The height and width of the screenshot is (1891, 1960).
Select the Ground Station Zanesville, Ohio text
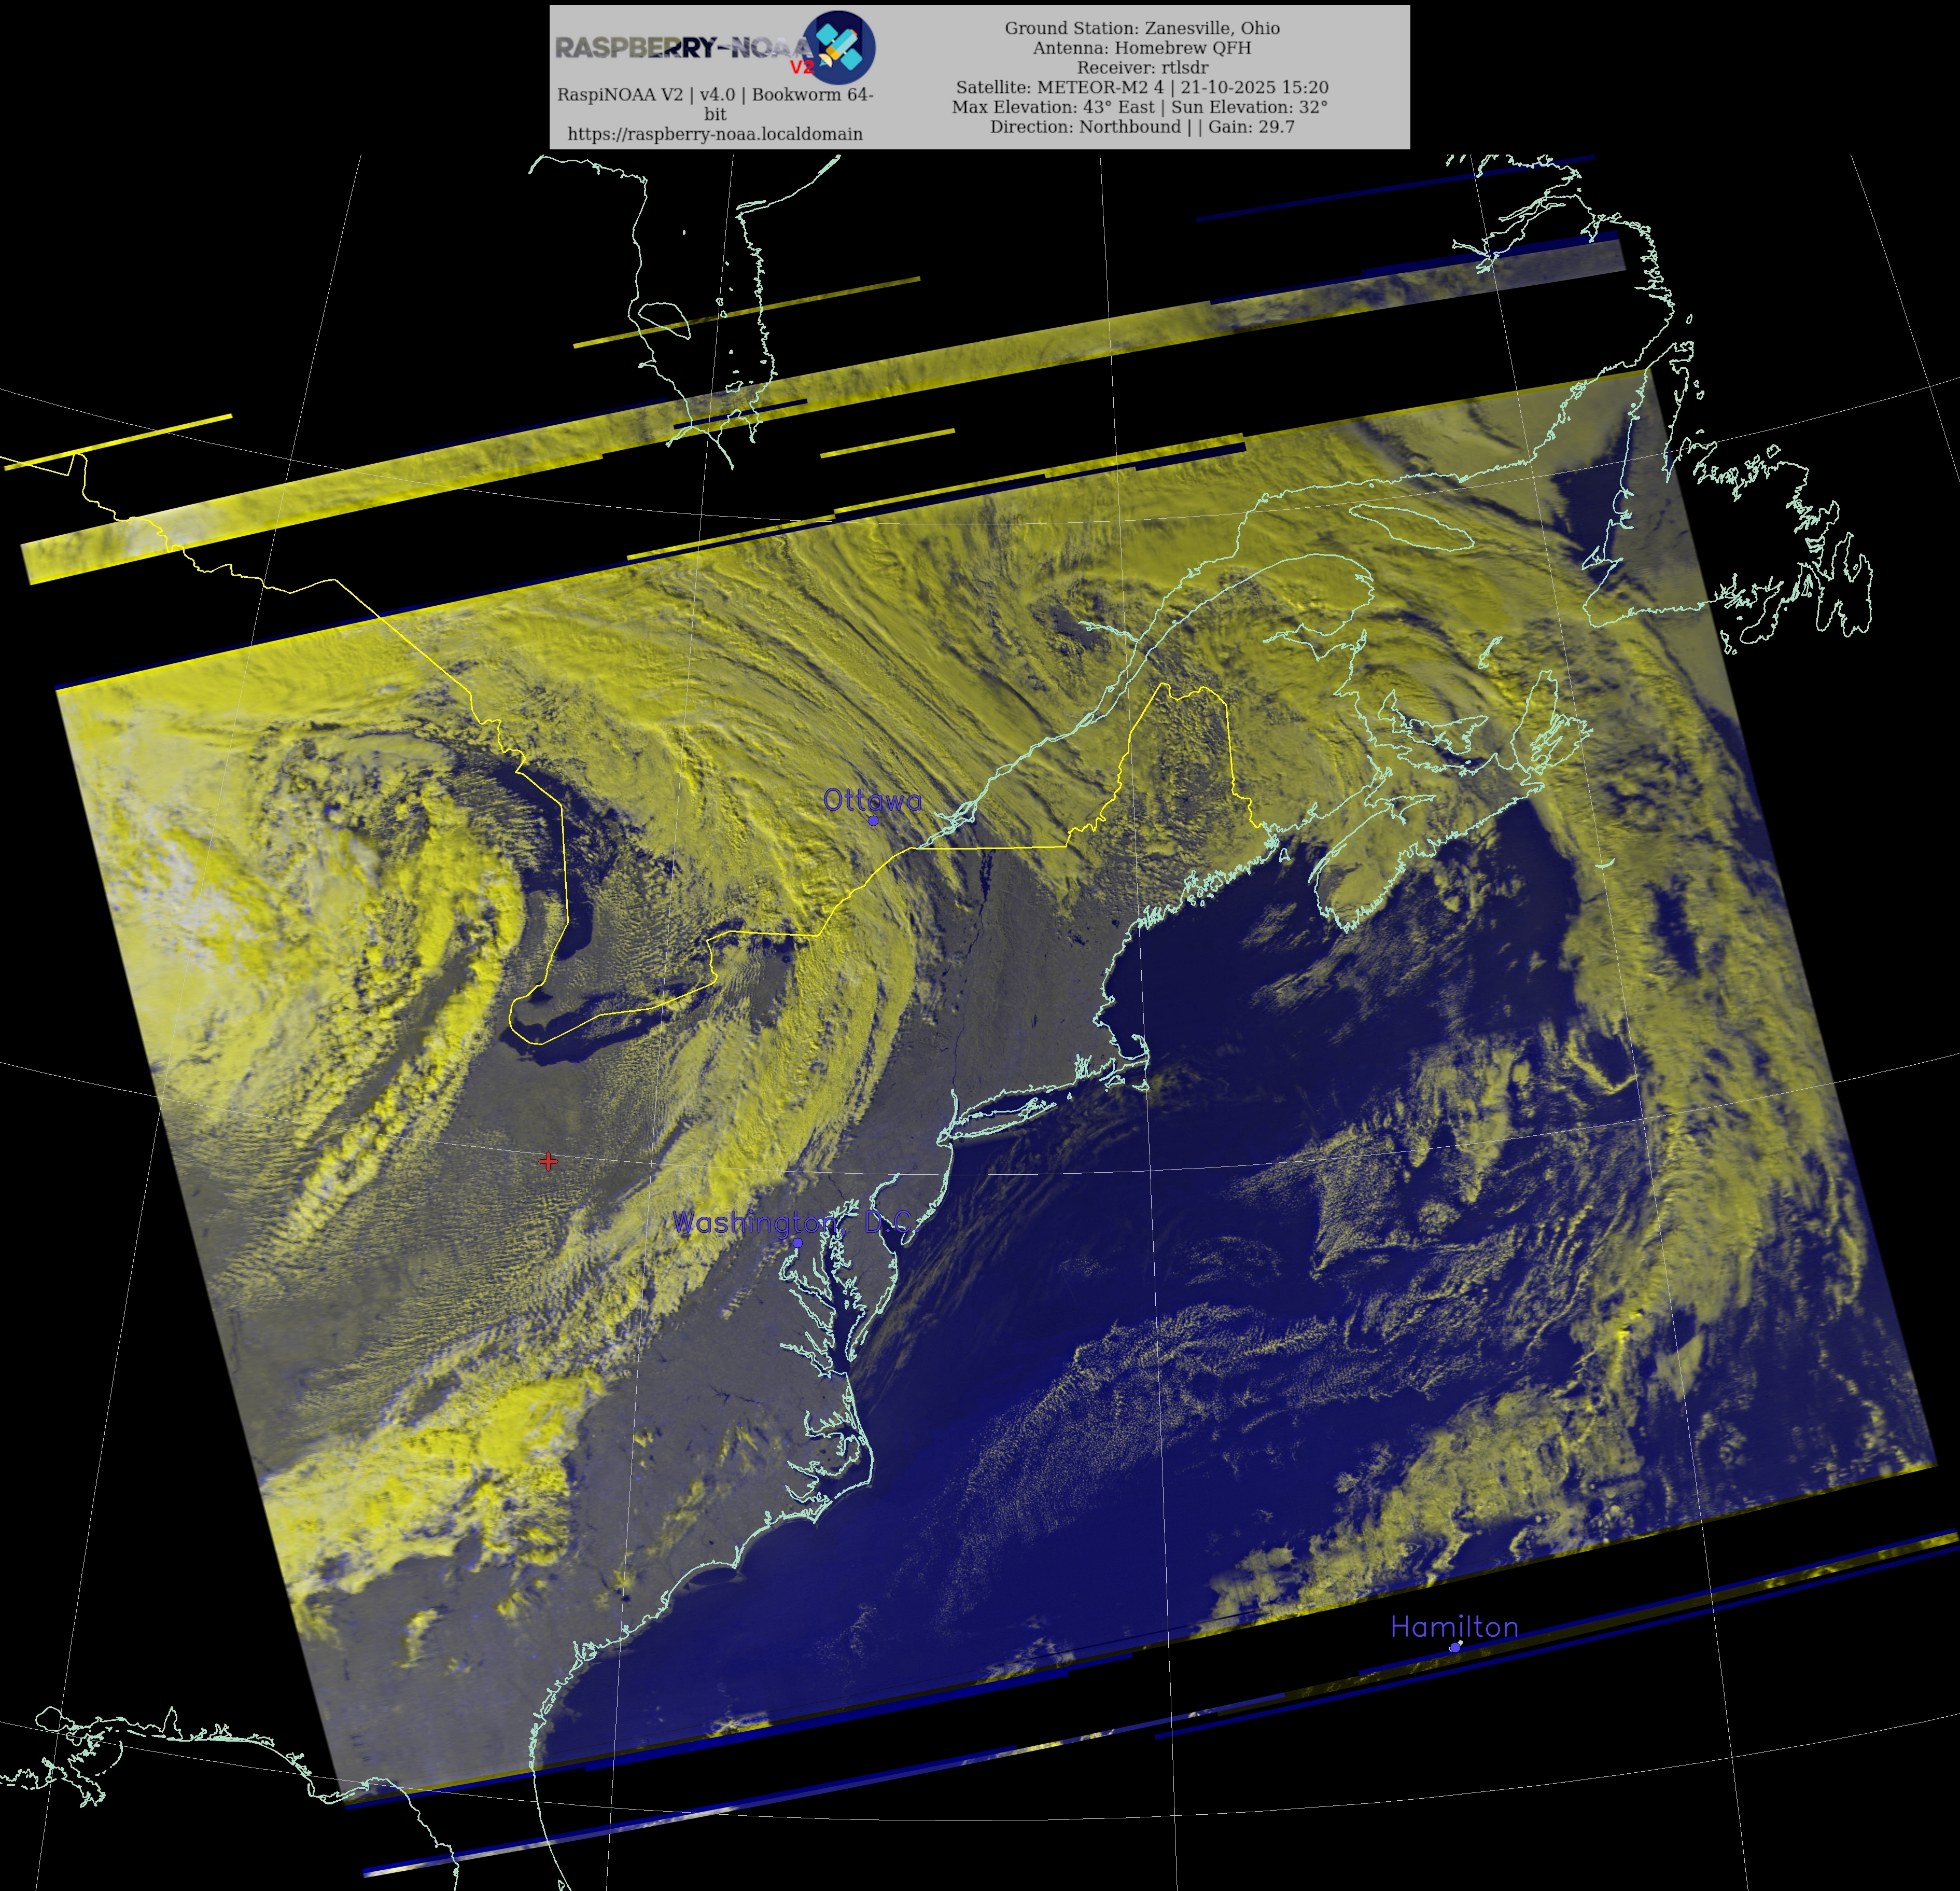(x=1142, y=28)
